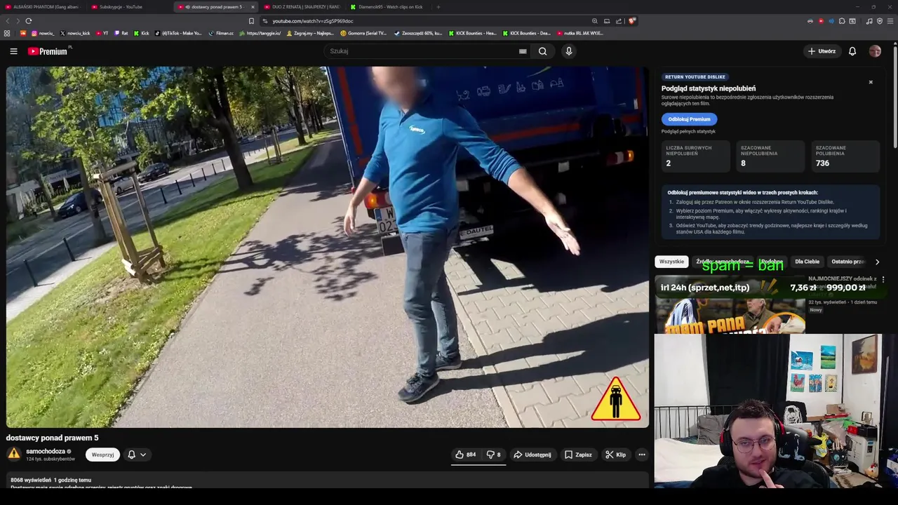The height and width of the screenshot is (505, 898).
Task: Open the music note playlist icon
Action: click(869, 21)
